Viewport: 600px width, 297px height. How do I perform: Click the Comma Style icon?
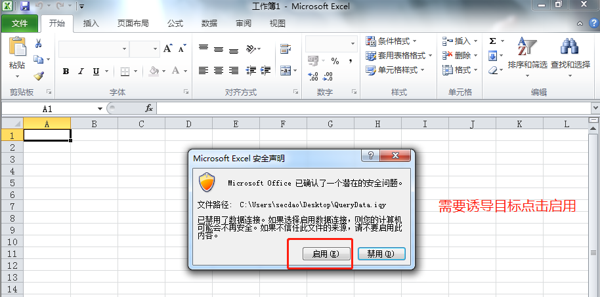pyautogui.click(x=350, y=61)
